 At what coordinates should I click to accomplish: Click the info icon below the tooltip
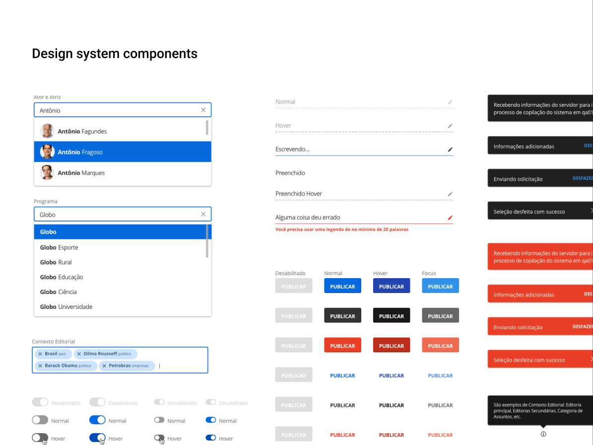543,434
